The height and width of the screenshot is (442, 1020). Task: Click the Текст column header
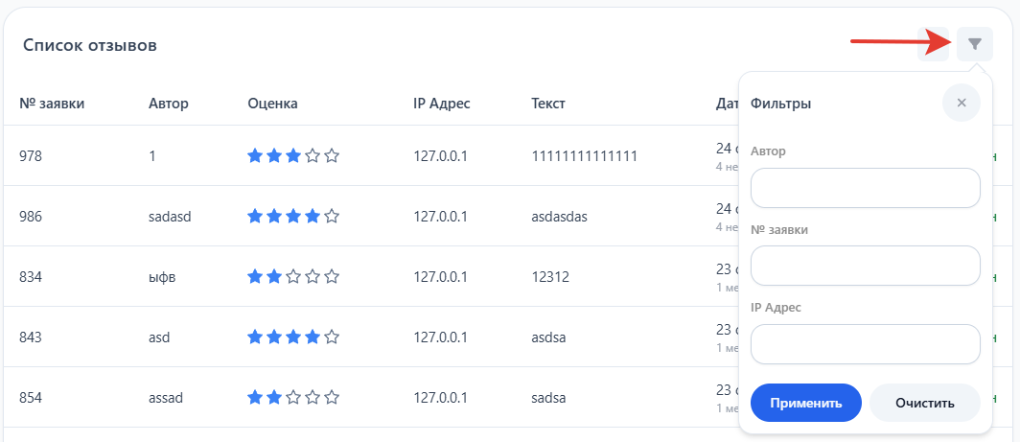coord(548,104)
